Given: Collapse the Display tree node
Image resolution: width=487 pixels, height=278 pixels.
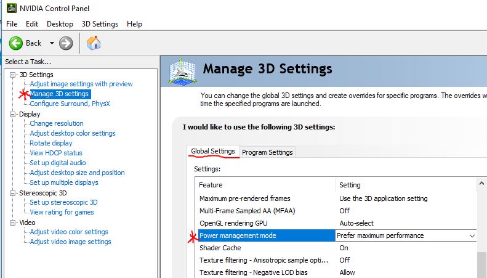Looking at the screenshot, I should pyautogui.click(x=13, y=114).
